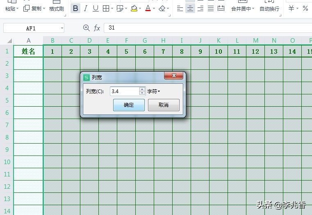Select column B header
This screenshot has width=312, height=215.
click(x=52, y=41)
